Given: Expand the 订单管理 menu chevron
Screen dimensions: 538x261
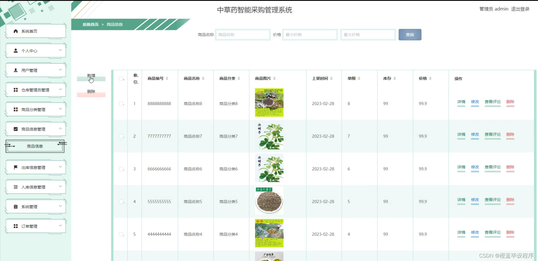Looking at the screenshot, I should pos(60,226).
